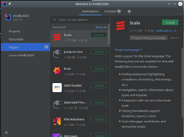Select the AWS Toolkit plugin name
This screenshot has height=137, width=184.
tap(73, 86)
